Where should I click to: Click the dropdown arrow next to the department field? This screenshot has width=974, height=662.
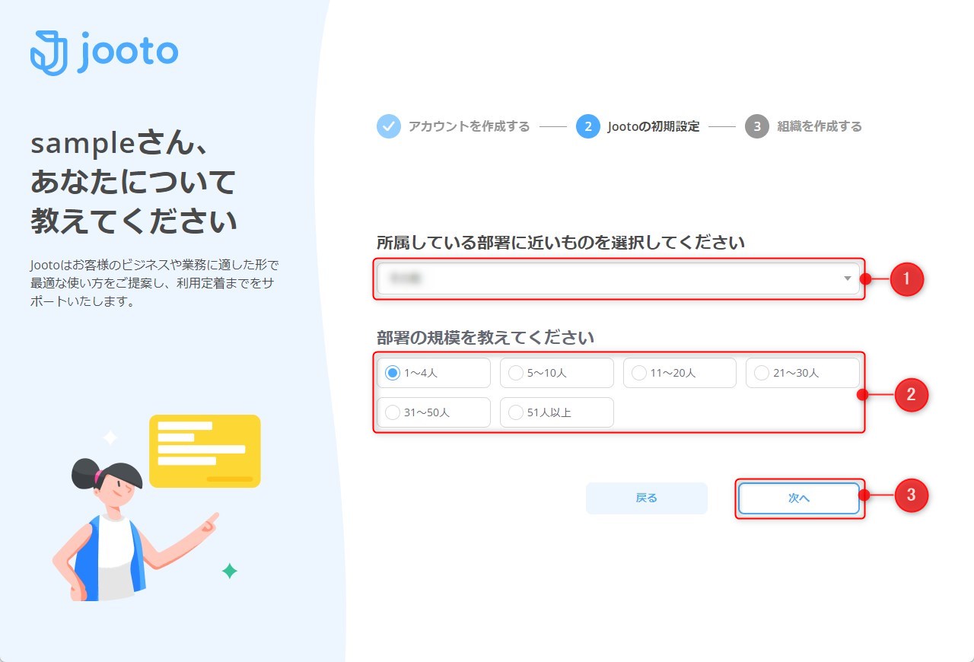point(845,279)
